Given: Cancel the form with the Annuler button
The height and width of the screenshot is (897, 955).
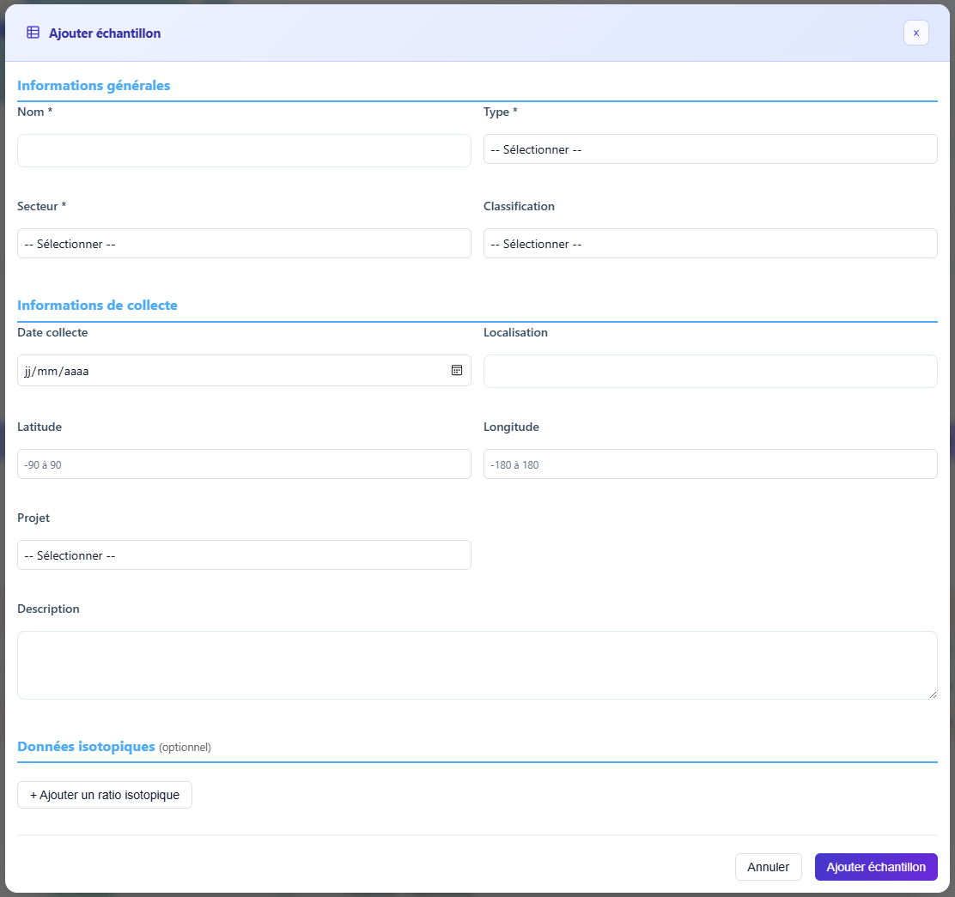Looking at the screenshot, I should (x=768, y=867).
